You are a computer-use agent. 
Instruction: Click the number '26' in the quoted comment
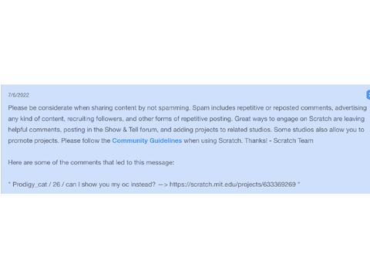pyautogui.click(x=56, y=185)
